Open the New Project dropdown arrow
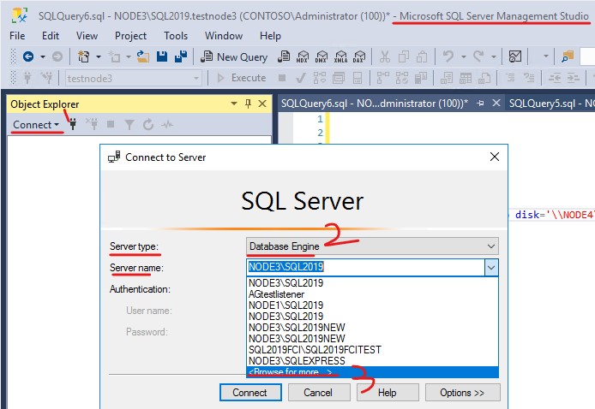 (x=99, y=56)
